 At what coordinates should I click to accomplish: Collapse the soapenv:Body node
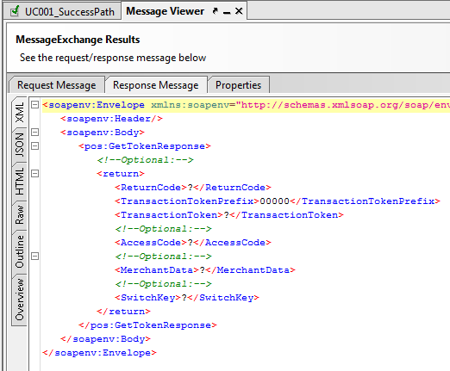point(34,133)
